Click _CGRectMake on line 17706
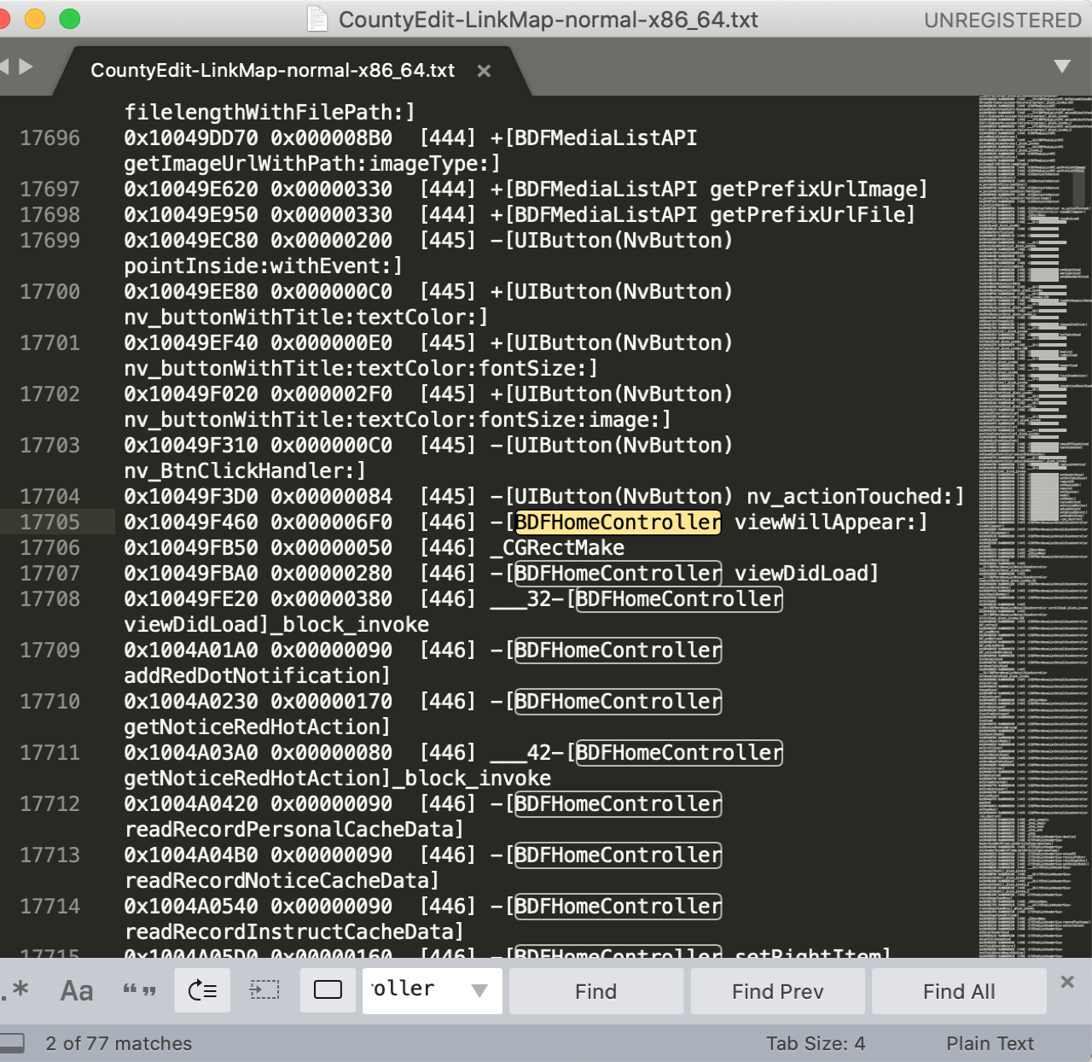The width and height of the screenshot is (1092, 1062). [x=557, y=548]
